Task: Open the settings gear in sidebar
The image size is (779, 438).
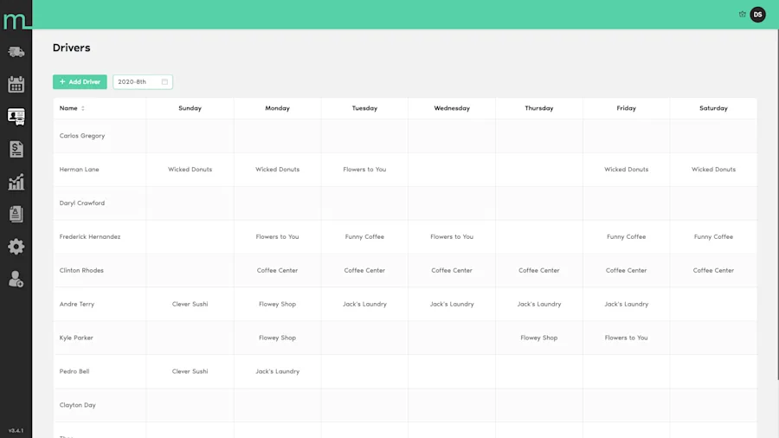Action: point(16,247)
